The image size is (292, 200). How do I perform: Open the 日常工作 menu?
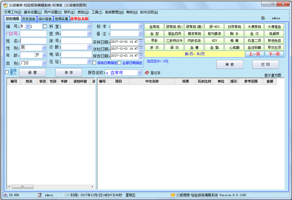pyautogui.click(x=13, y=12)
